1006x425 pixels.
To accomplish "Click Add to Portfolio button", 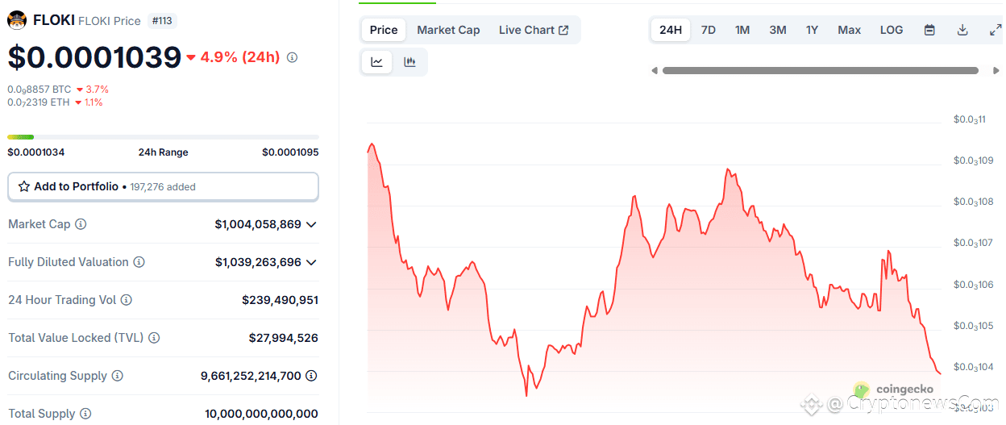I will click(x=163, y=186).
